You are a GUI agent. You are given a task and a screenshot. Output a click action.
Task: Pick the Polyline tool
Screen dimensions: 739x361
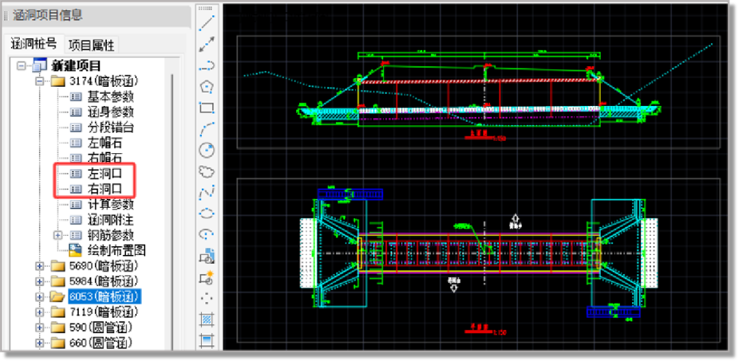point(207,66)
